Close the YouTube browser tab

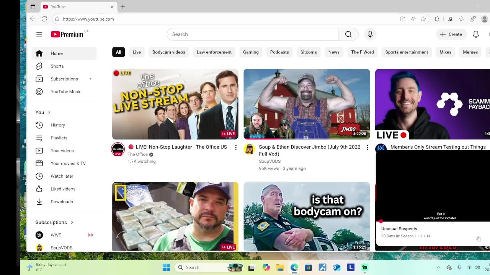coord(112,6)
